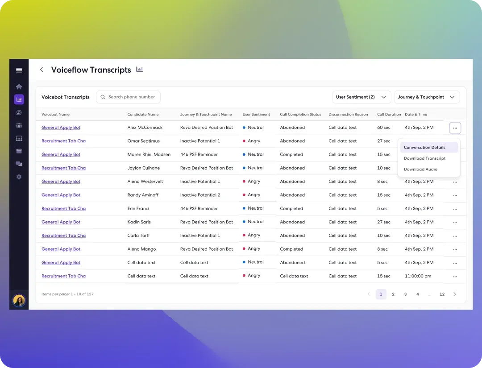The image size is (482, 368).
Task: Click the Voicebot Name column header
Action: [x=55, y=114]
